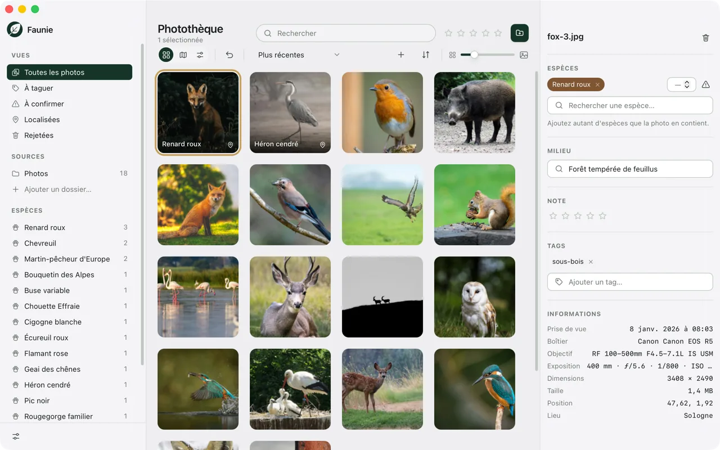The image size is (720, 450).
Task: Remove the Renard roux species chip
Action: click(x=597, y=85)
